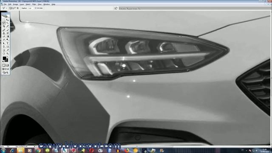Open the status bar info arrow menu
This screenshot has height=153, width=272.
[35, 147]
